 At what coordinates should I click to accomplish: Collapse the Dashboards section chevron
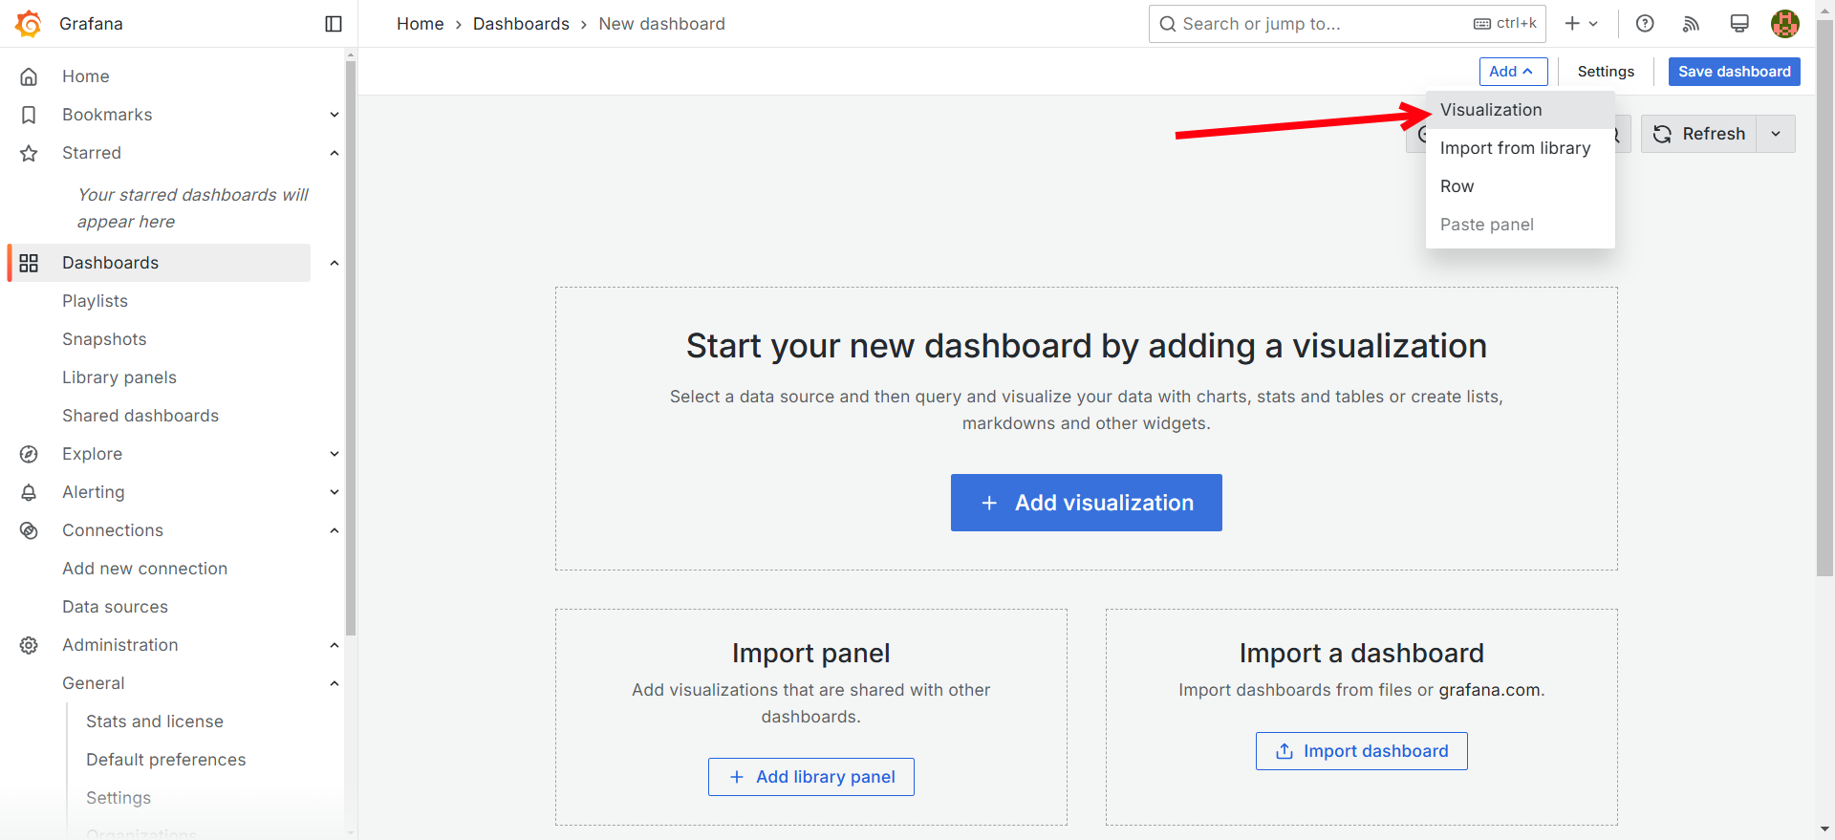coord(335,263)
